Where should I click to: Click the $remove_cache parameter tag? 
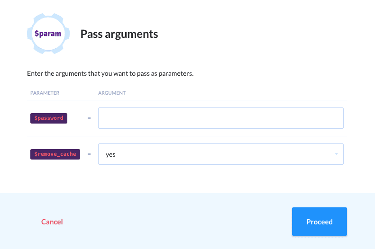pyautogui.click(x=55, y=154)
